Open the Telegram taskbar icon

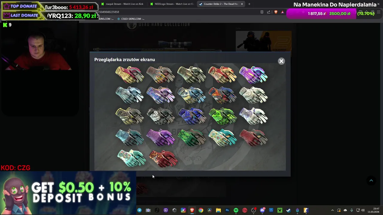[139, 211]
